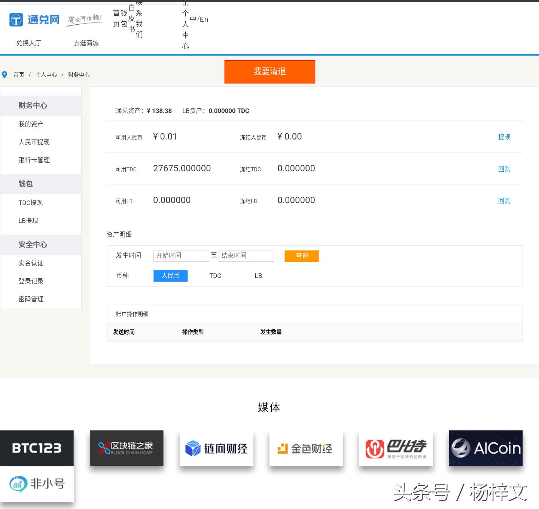This screenshot has height=509, width=539.
Task: Click the 结束时间 end date field
Action: coord(246,255)
